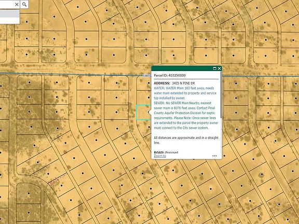Click inside the search text field
Screen dimensions: 299x224
pyautogui.click(x=7, y=4)
